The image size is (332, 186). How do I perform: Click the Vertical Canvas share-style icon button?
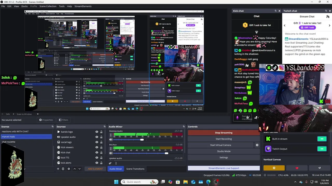pos(320,168)
